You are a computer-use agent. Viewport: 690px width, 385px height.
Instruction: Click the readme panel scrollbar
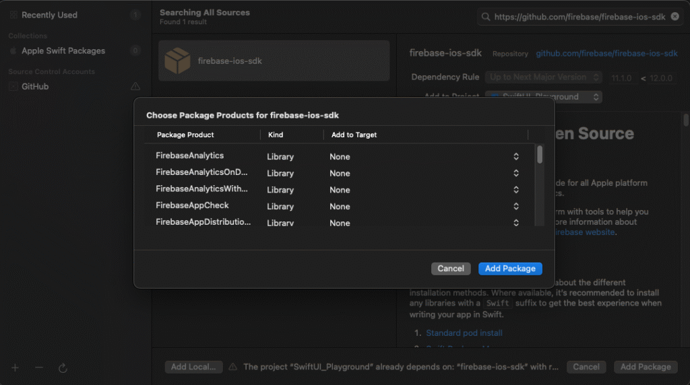686,120
